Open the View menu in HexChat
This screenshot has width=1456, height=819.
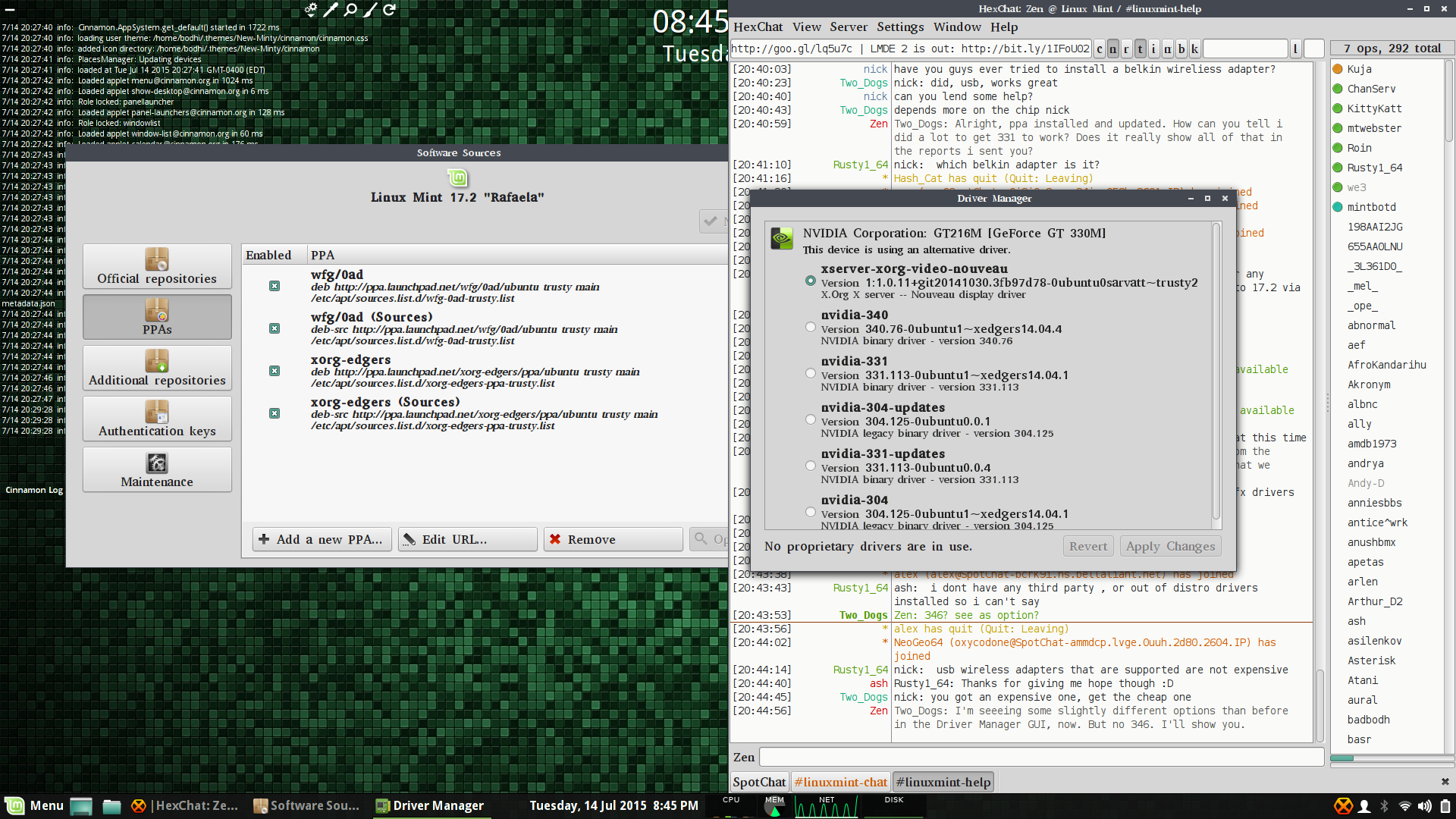[807, 27]
